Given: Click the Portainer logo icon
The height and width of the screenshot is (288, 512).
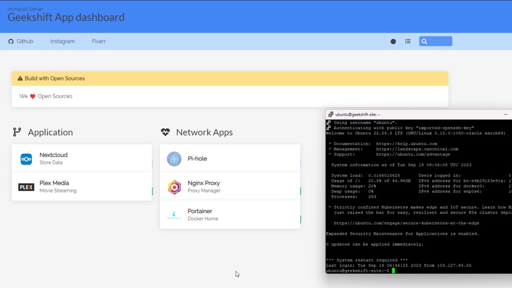Looking at the screenshot, I should (x=174, y=215).
